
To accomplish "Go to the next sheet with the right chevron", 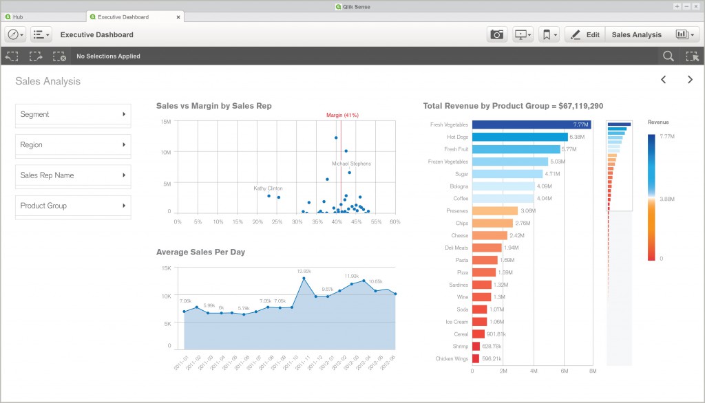I will [690, 80].
